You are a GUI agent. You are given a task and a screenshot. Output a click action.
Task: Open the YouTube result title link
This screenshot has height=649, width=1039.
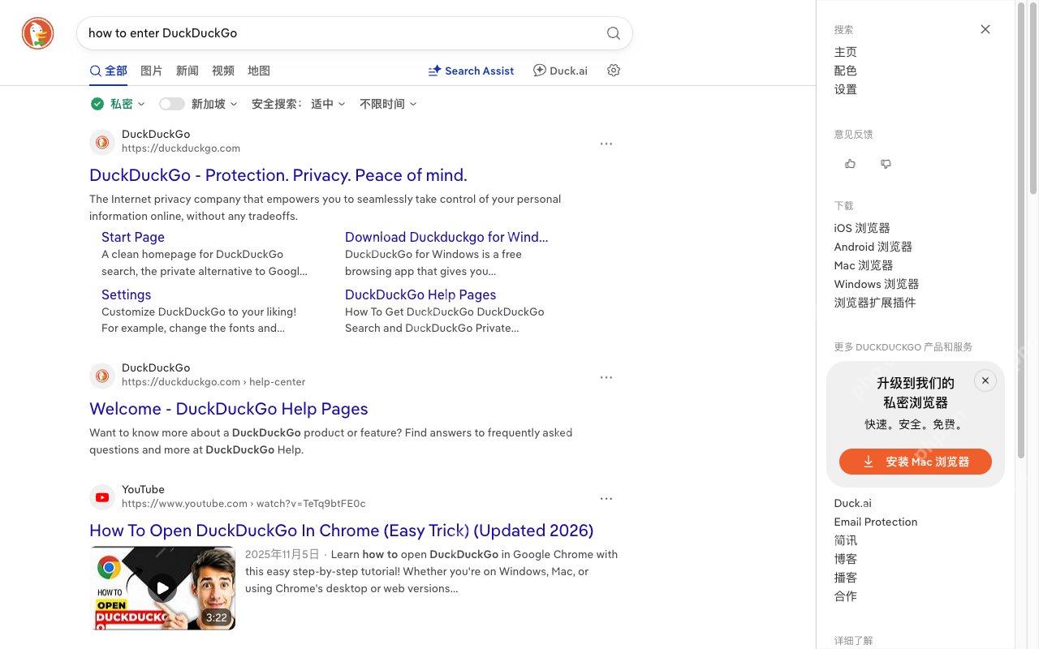coord(342,531)
